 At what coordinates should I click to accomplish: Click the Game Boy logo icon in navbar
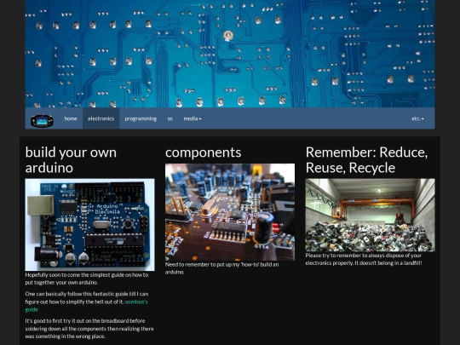[42, 121]
